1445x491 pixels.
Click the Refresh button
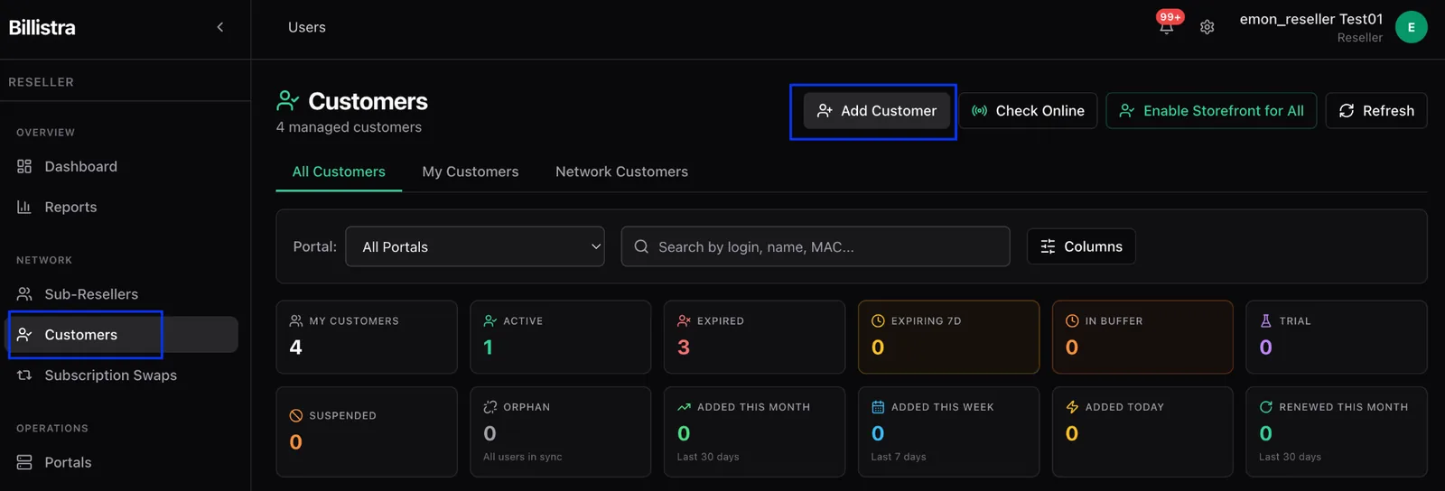1376,111
